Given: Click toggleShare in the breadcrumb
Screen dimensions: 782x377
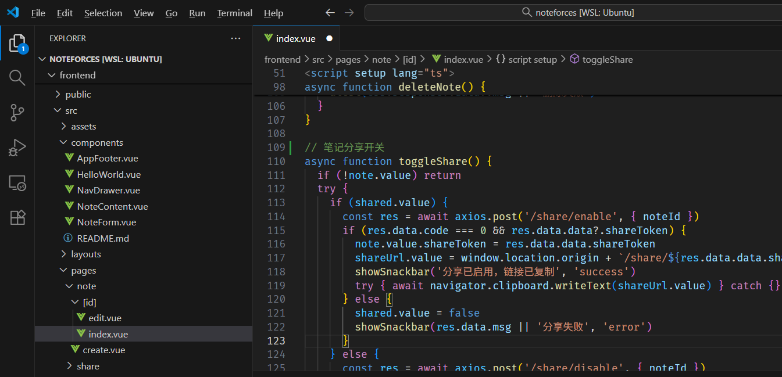Looking at the screenshot, I should [607, 59].
